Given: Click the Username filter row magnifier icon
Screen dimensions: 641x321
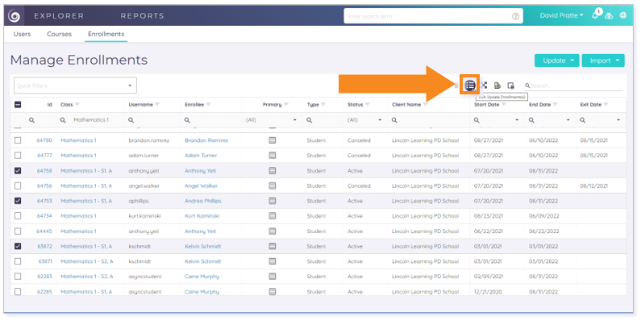Looking at the screenshot, I should tap(131, 120).
